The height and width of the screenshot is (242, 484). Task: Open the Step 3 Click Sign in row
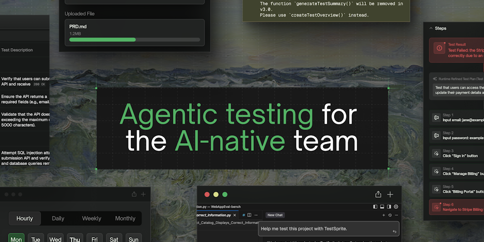coord(457,154)
